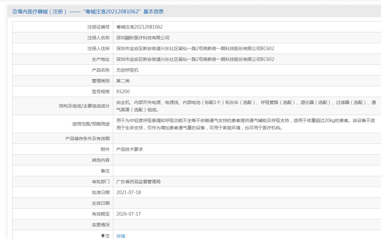Click approval department 广东省药品监督管理局
Screen dimensions: 381x239
point(138,182)
